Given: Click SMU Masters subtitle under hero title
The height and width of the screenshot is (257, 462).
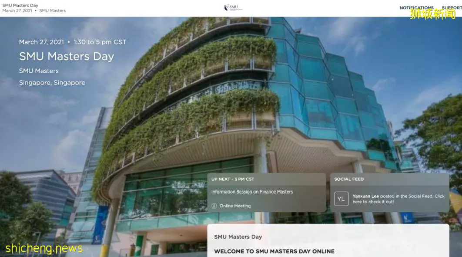Looking at the screenshot, I should [39, 71].
